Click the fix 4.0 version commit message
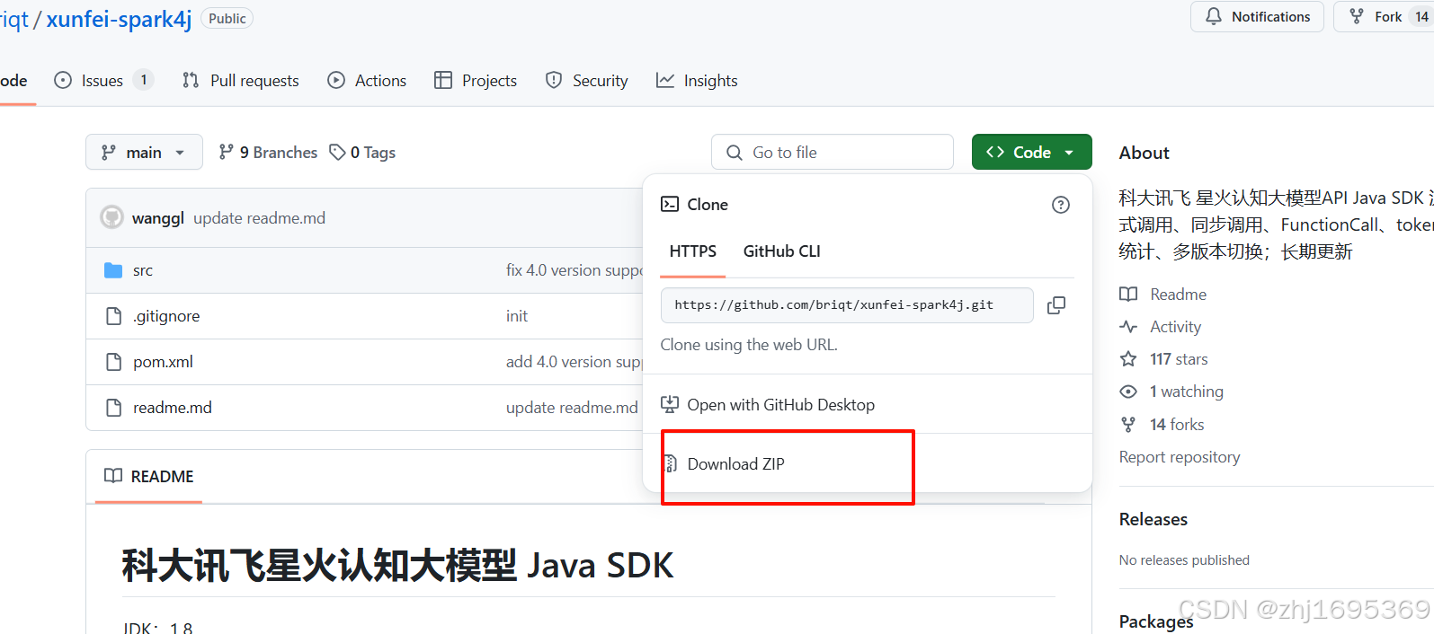The width and height of the screenshot is (1434, 634). pyautogui.click(x=574, y=270)
